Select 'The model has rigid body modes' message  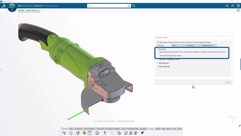170,56
